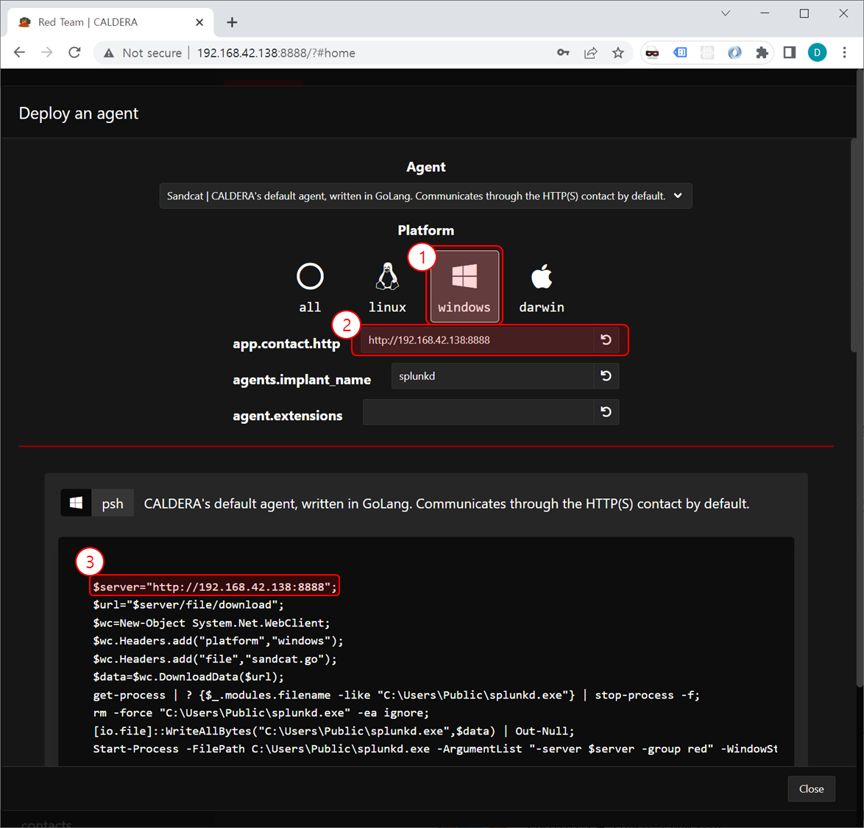Open the Sandcat agent dropdown
This screenshot has width=864, height=828.
pos(425,196)
